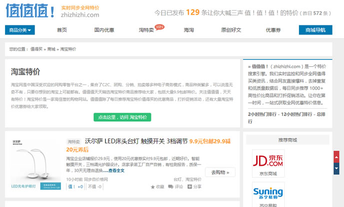Click the 台灯 tag link

point(177,180)
